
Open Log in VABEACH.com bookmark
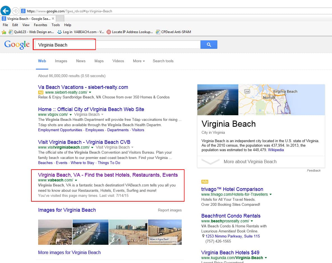point(81,32)
